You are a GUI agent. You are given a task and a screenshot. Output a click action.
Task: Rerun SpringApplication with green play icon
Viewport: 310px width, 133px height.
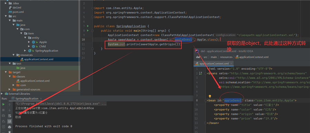click(x=3, y=104)
